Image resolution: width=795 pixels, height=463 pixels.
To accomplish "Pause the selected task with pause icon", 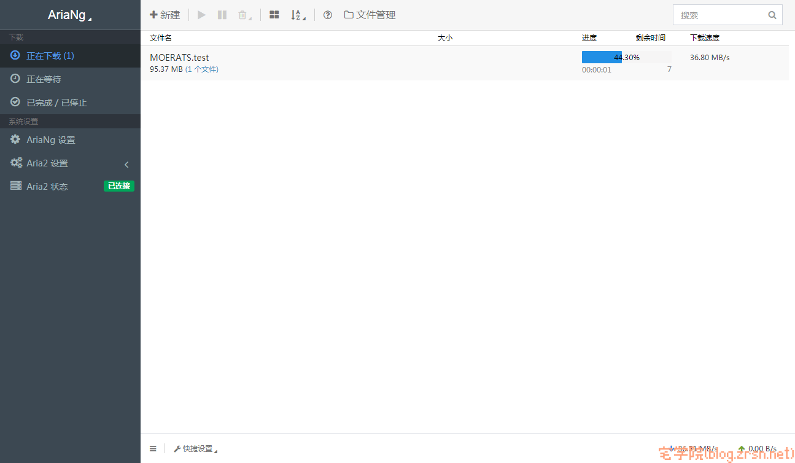I will click(222, 15).
